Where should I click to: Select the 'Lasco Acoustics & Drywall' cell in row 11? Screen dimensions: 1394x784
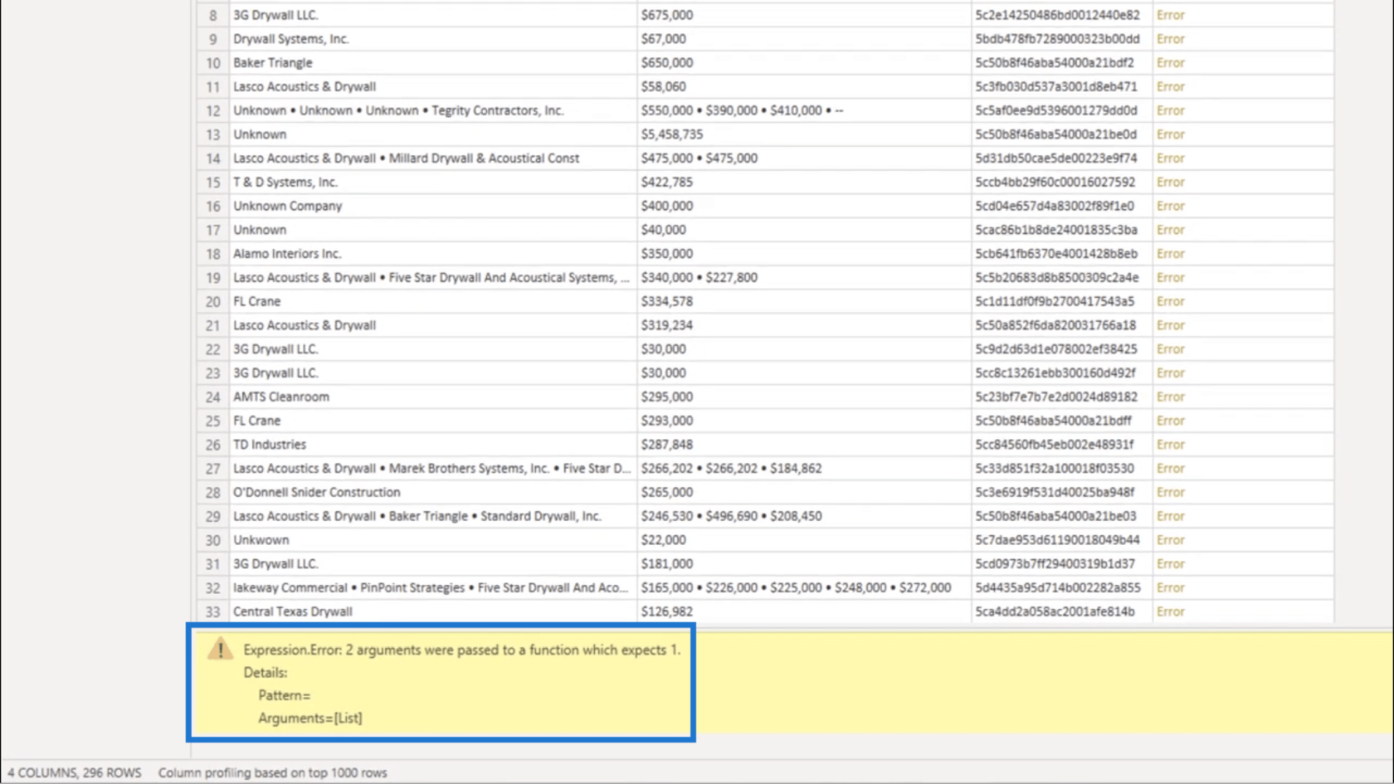433,87
